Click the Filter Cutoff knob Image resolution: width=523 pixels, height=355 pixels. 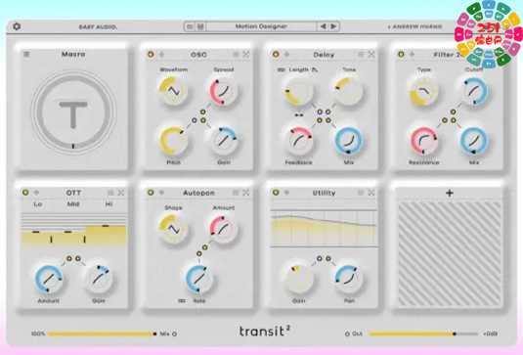[474, 90]
